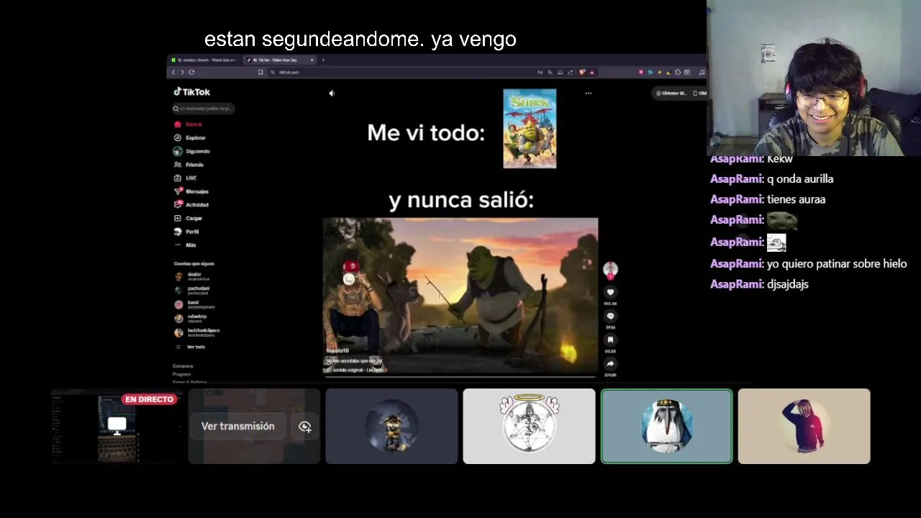Click the TikTok search field

coord(203,109)
